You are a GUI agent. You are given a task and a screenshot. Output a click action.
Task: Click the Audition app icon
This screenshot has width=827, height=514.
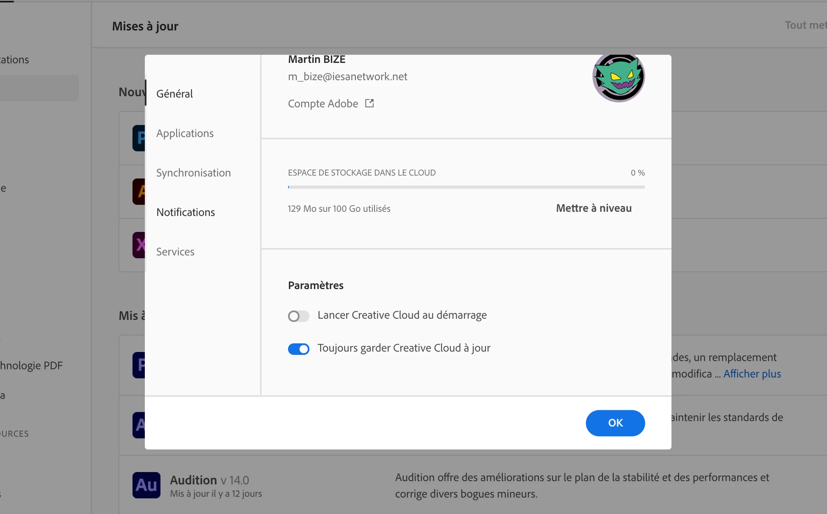click(146, 485)
